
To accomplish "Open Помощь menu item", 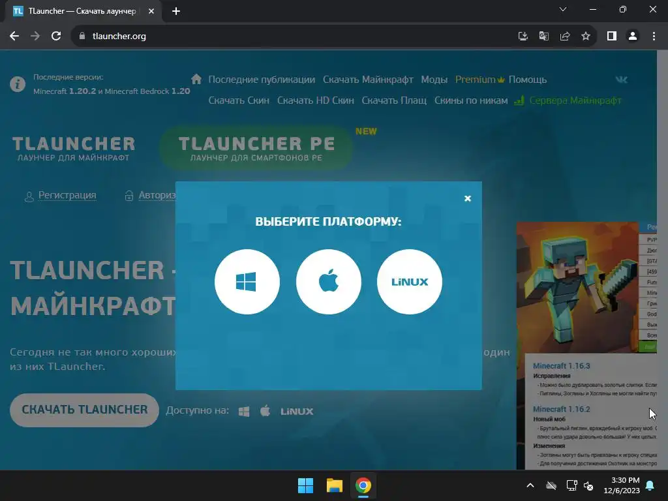I will click(527, 80).
